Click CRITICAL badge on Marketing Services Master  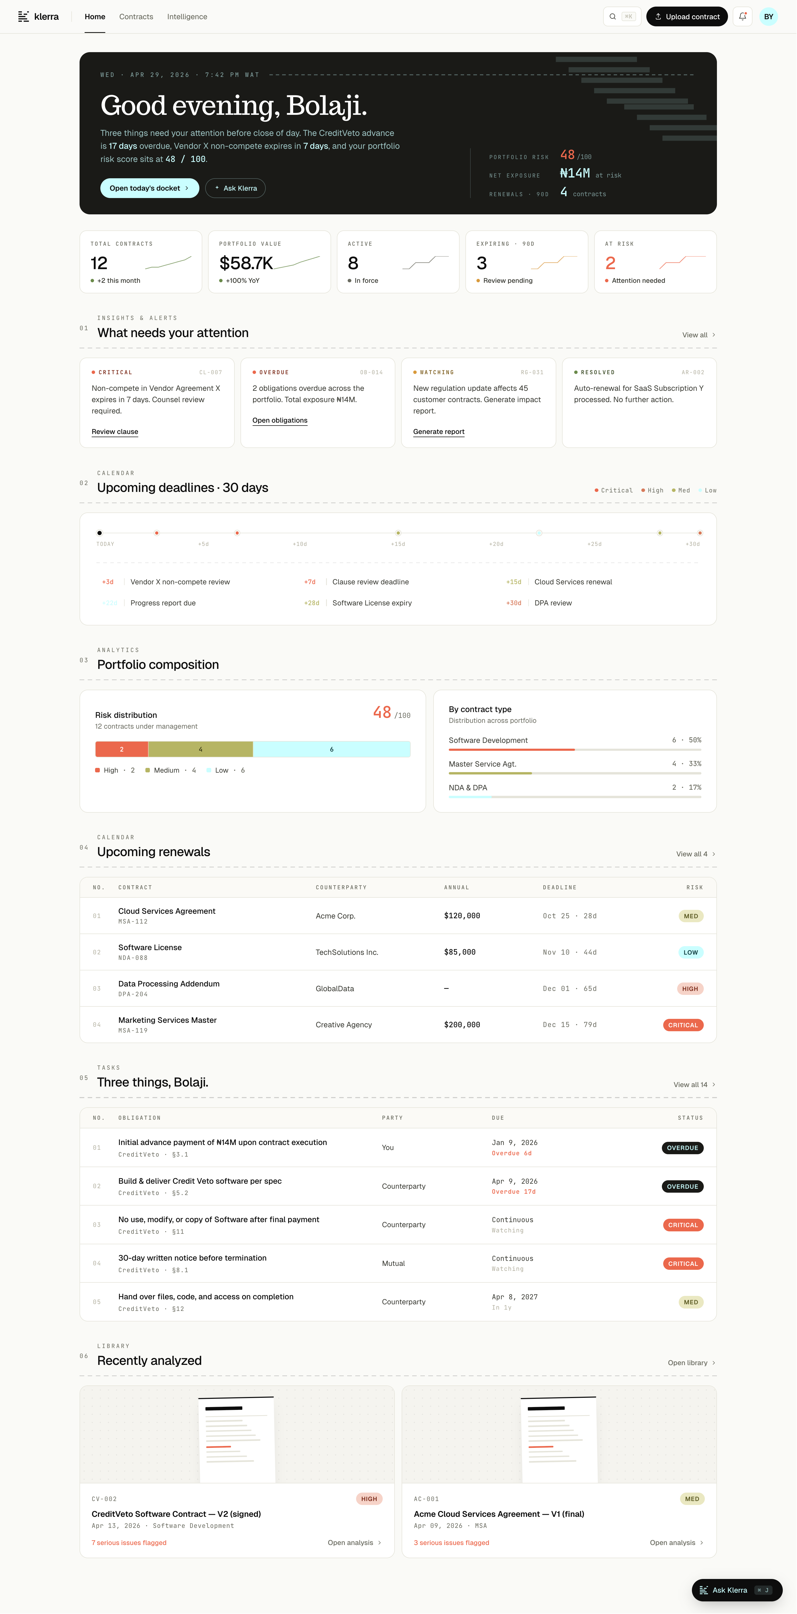pos(683,1025)
